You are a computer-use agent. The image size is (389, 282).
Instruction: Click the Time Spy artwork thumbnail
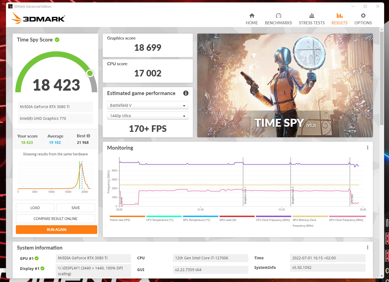(285, 85)
